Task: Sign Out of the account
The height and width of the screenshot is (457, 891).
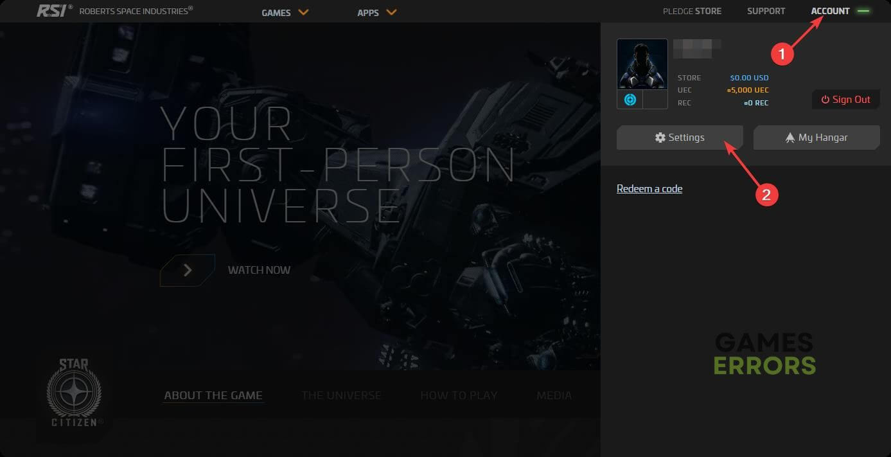Action: tap(845, 100)
